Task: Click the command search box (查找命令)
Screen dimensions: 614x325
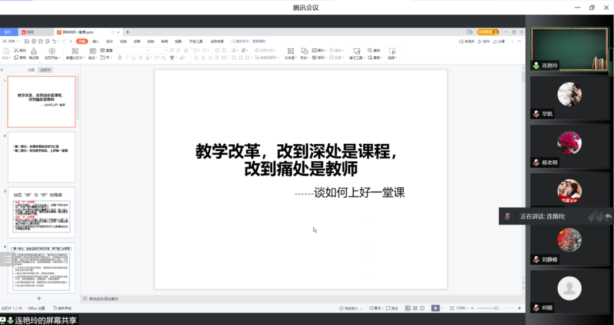Action: coord(248,41)
